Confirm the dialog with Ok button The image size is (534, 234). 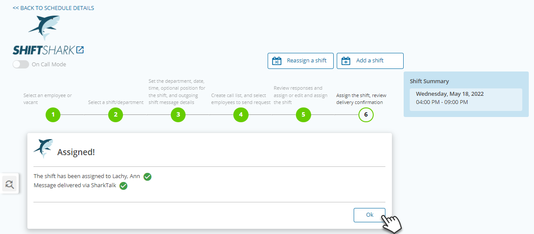(x=369, y=215)
